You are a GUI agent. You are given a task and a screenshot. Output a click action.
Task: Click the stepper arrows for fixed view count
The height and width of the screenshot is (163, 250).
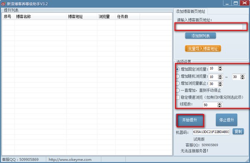pos(220,68)
